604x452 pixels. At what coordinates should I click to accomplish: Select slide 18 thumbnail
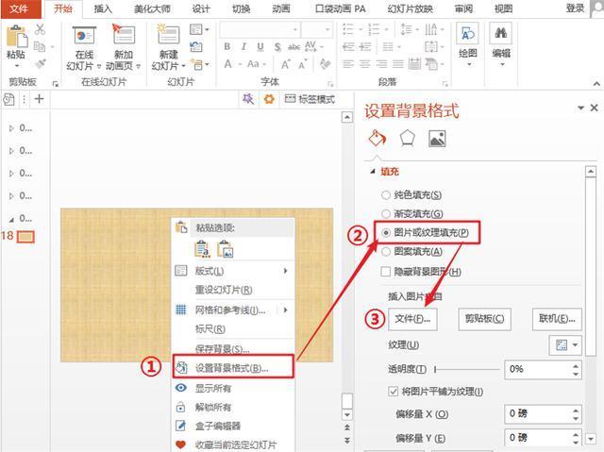(x=25, y=237)
